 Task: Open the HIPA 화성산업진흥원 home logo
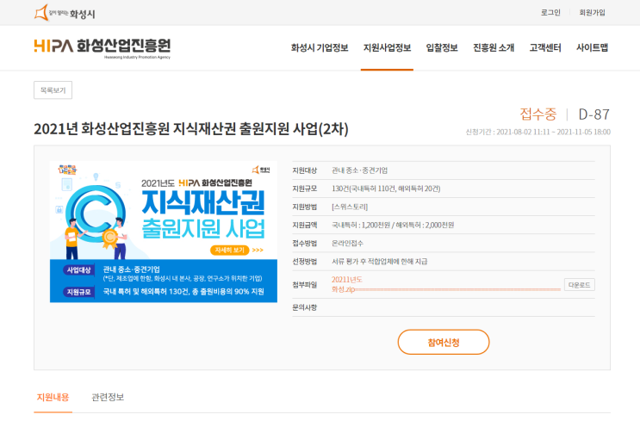click(x=102, y=48)
